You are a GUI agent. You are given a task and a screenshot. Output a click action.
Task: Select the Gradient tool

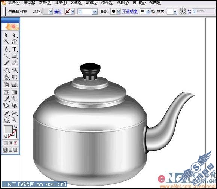(x=14, y=92)
